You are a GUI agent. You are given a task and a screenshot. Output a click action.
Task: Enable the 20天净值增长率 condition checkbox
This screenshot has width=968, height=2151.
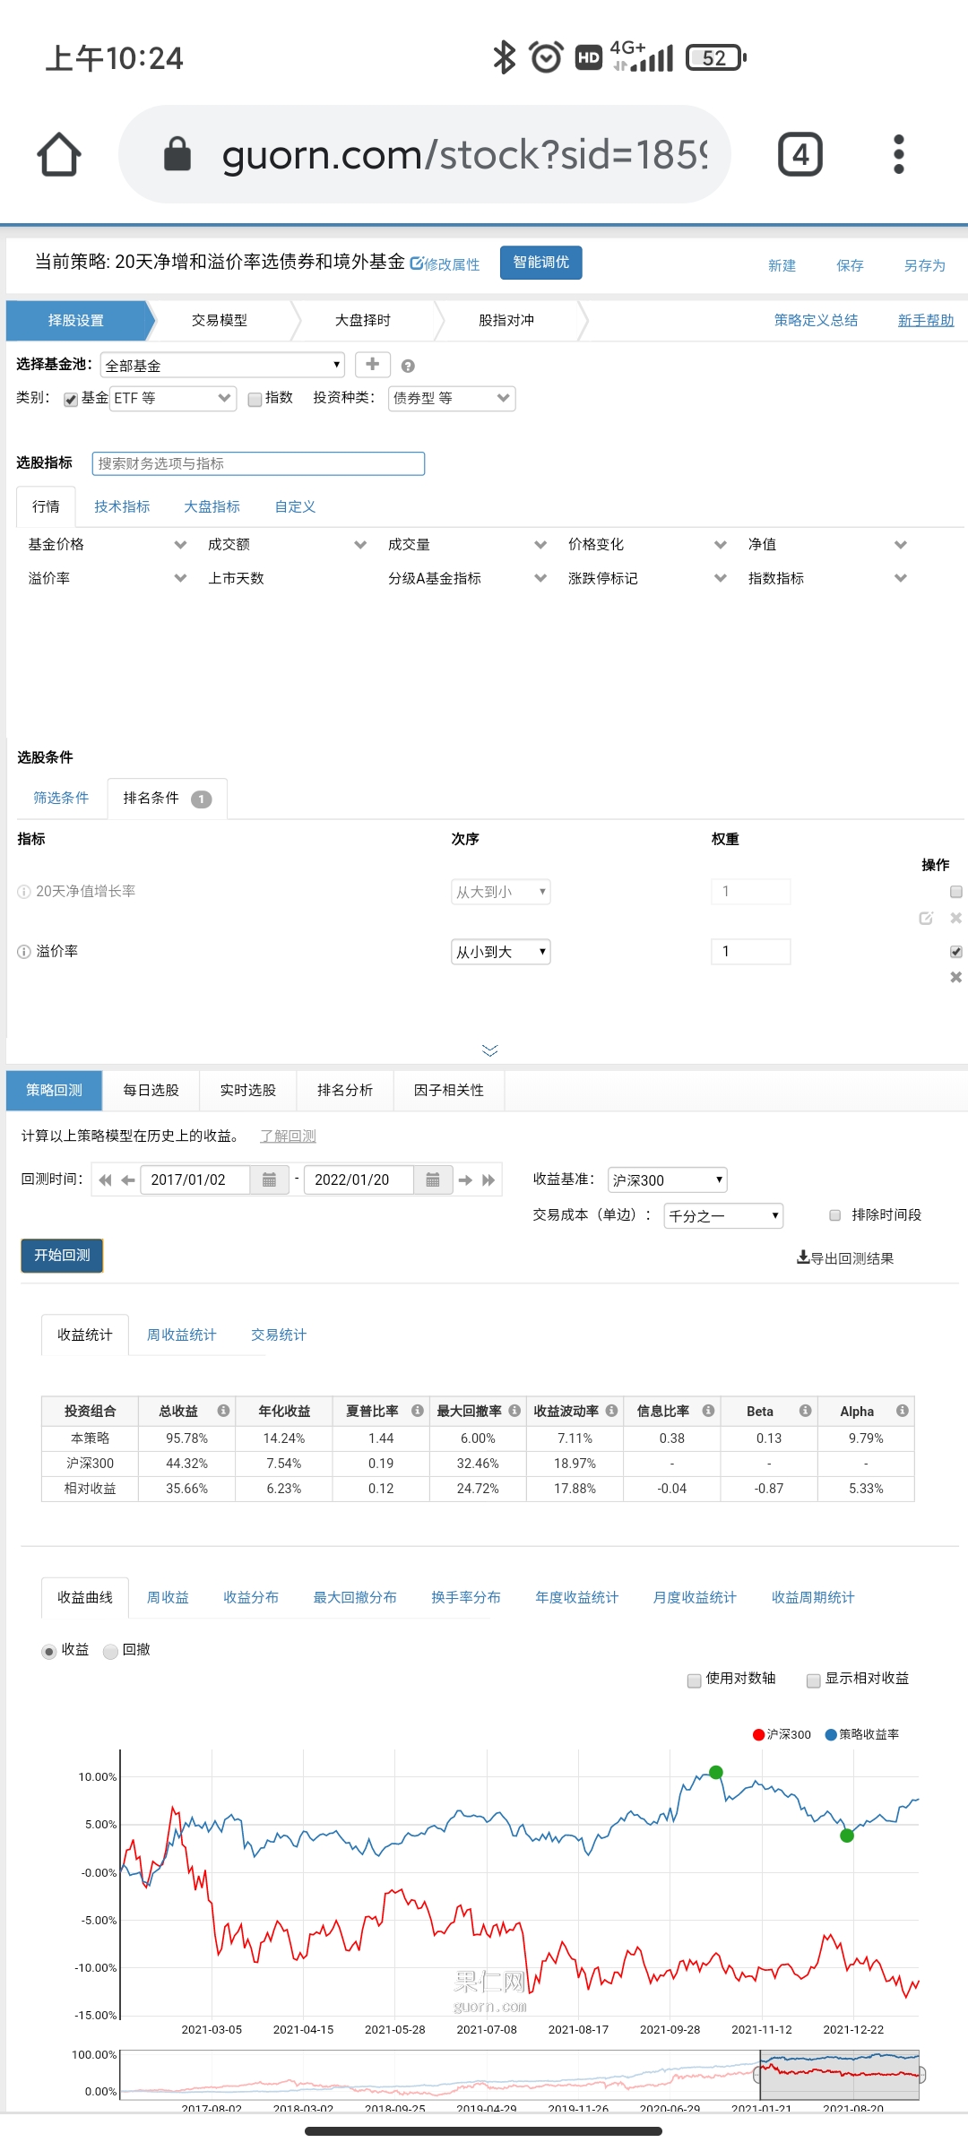point(956,892)
